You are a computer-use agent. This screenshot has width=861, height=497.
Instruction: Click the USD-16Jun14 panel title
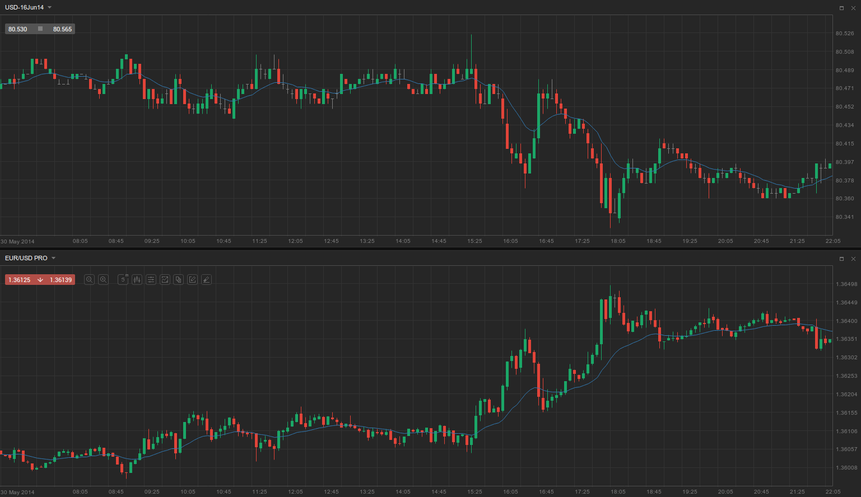pyautogui.click(x=24, y=7)
